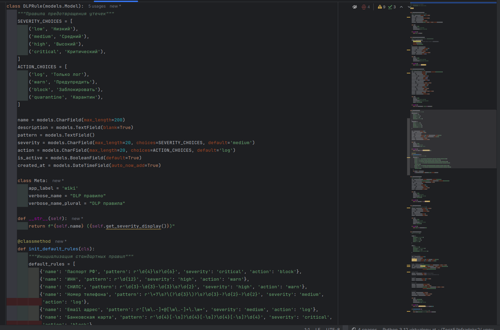The height and width of the screenshot is (330, 500).
Task: Open the yellow warnings indicator showing 9
Action: [x=381, y=7]
